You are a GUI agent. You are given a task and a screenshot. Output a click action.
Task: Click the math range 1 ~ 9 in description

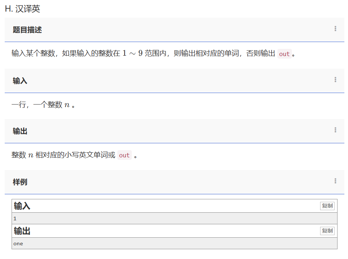coord(132,54)
